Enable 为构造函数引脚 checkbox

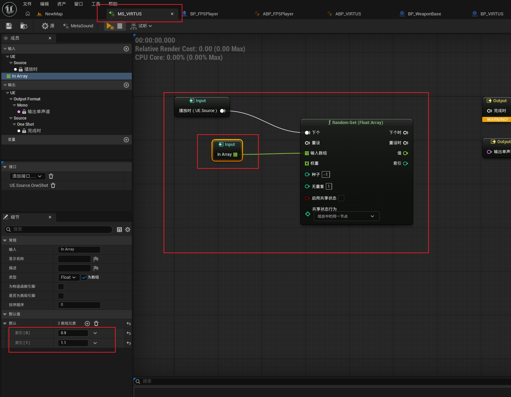61,287
